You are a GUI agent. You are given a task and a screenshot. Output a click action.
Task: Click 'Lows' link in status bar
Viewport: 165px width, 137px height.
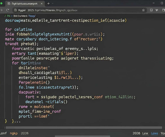(155, 133)
